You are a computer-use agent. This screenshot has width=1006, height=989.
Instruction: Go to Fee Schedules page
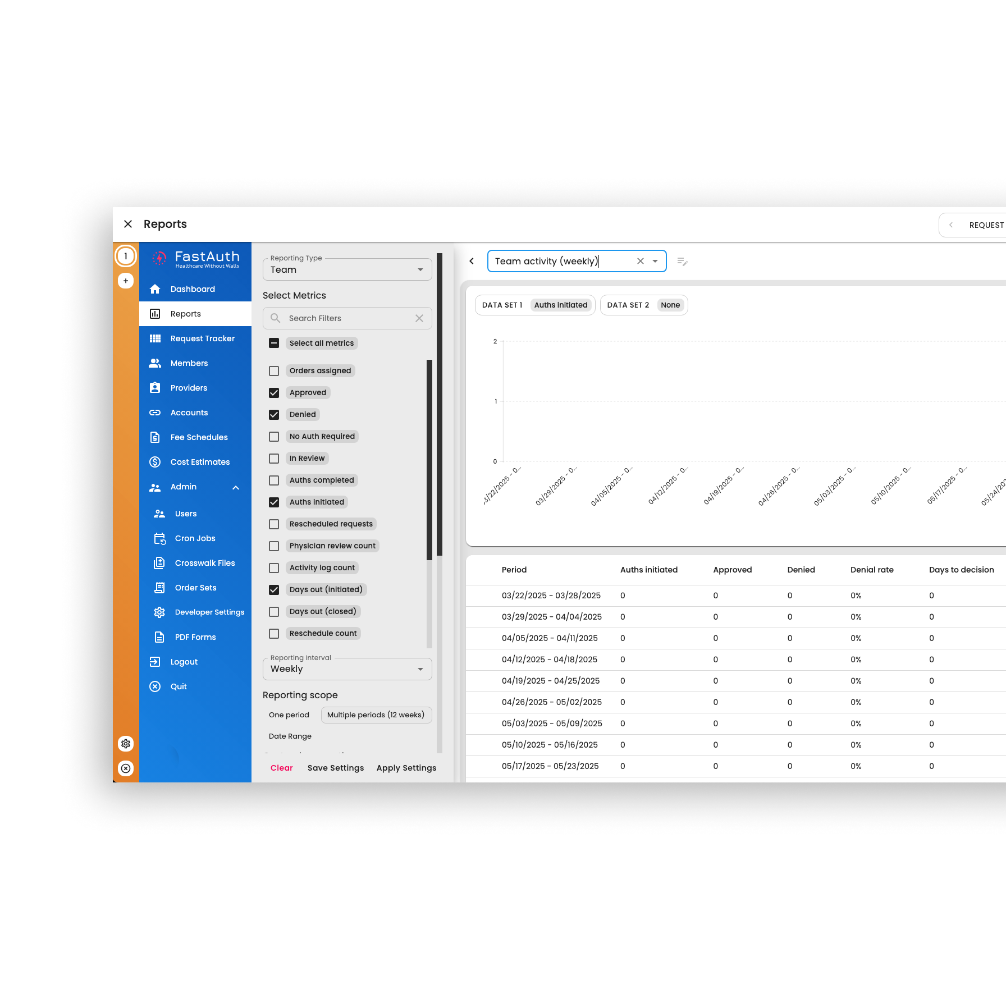(x=199, y=437)
